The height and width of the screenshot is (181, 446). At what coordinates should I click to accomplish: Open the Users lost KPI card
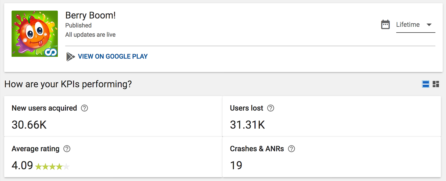332,116
